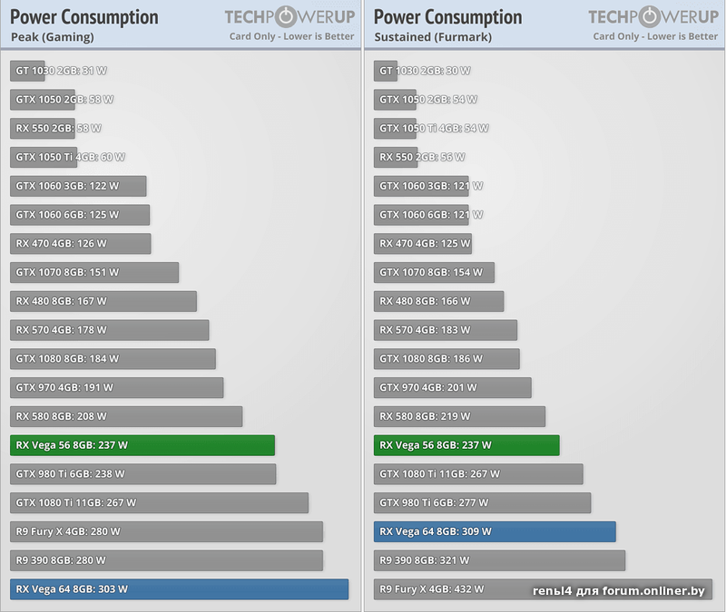Click 'RX 480 8GB: 167 W' bar

pos(103,301)
